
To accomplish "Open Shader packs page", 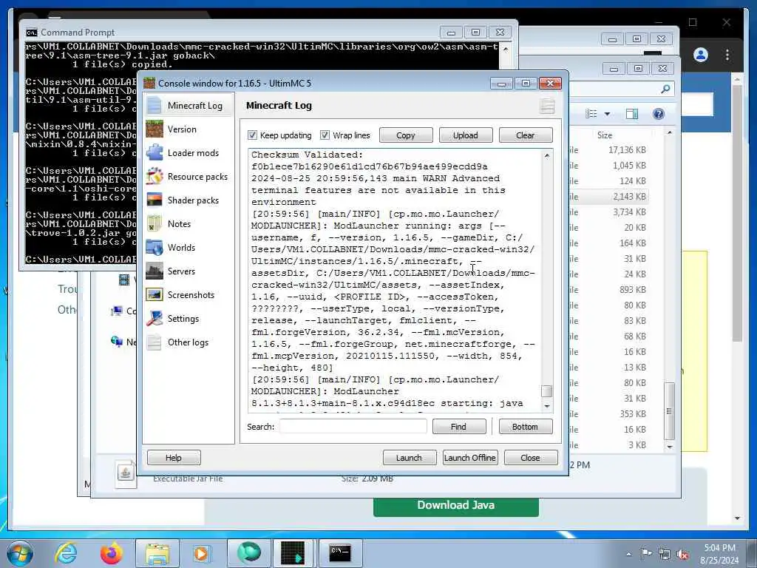I will point(193,200).
